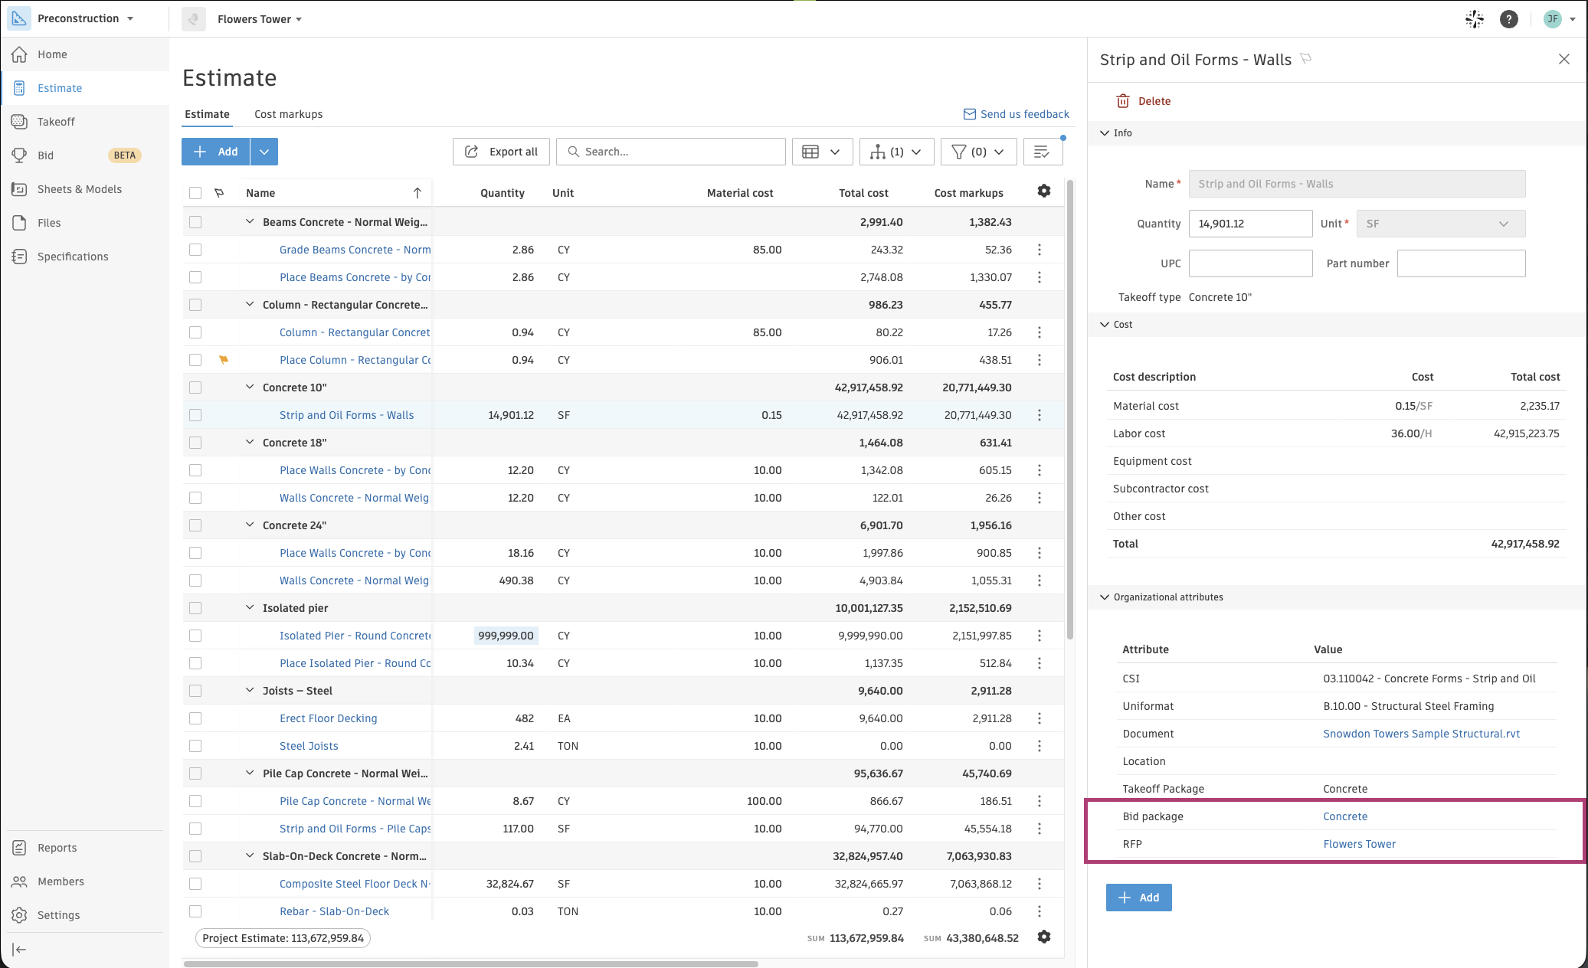Switch to the Cost markups tab
Image resolution: width=1588 pixels, height=968 pixels.
pos(288,114)
